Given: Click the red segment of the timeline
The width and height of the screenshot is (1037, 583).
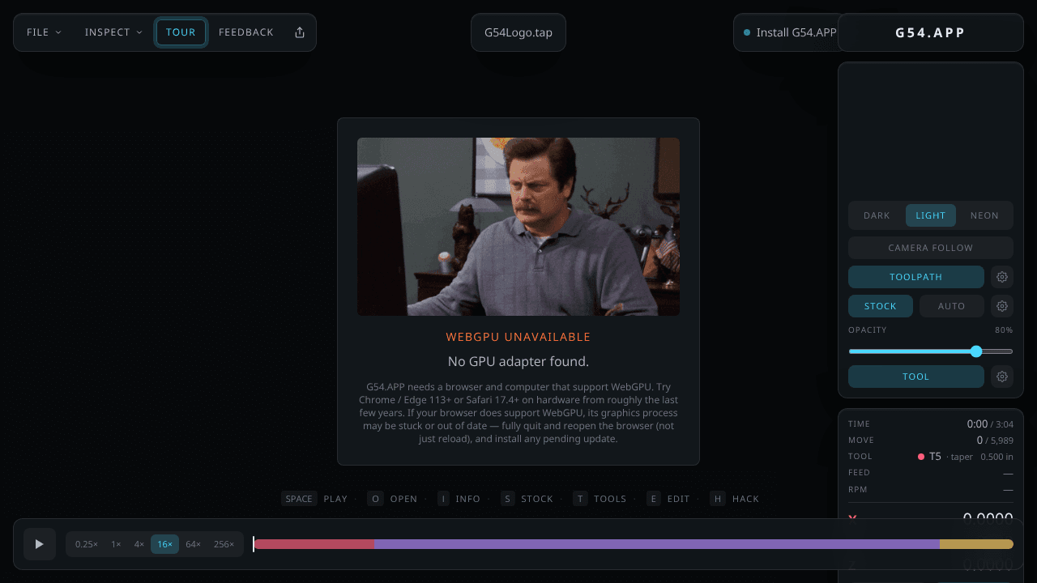Looking at the screenshot, I should (314, 544).
